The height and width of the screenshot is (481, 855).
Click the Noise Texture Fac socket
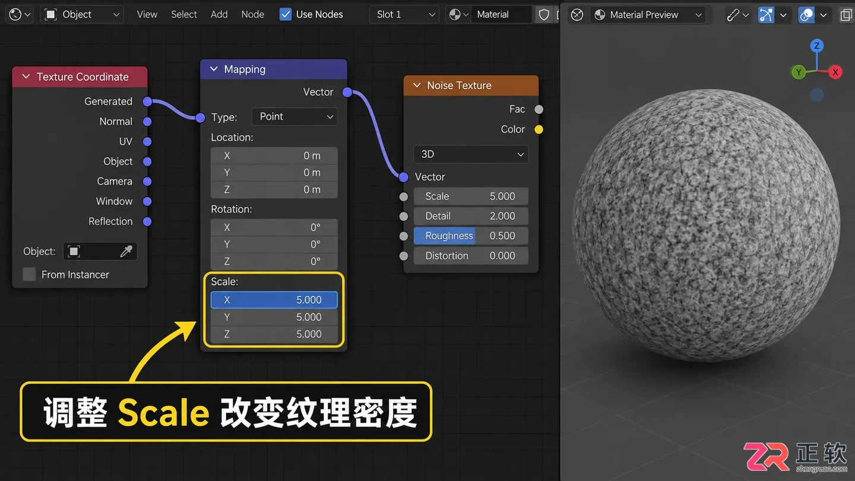tap(539, 109)
